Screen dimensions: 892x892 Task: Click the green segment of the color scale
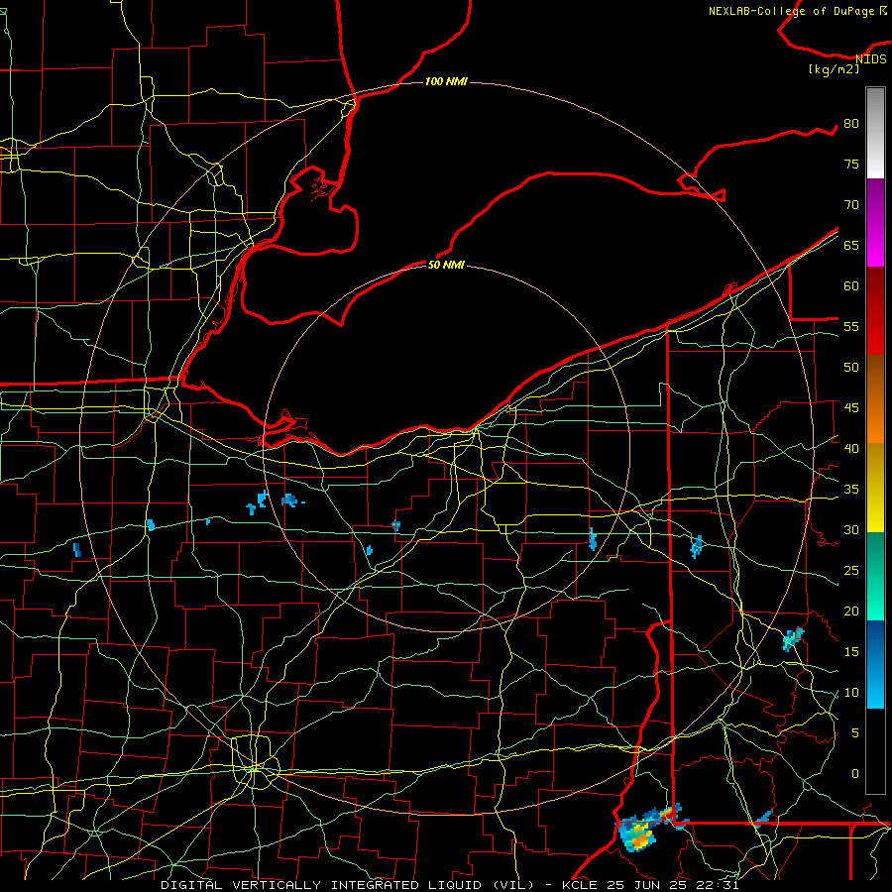tap(875, 576)
